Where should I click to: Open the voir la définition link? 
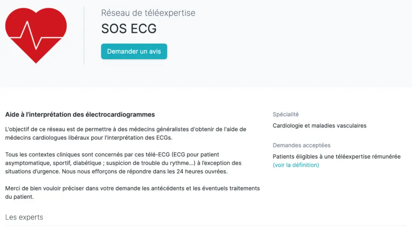point(296,165)
